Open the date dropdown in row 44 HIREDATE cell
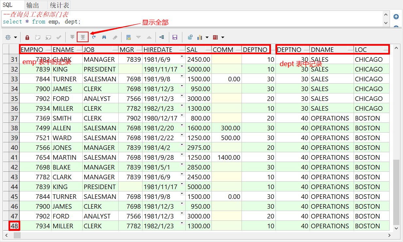Viewport: 403px width, 242px height. 182,184
